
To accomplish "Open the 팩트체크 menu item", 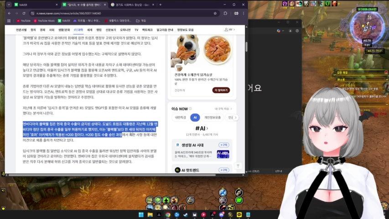I will pos(147,30).
